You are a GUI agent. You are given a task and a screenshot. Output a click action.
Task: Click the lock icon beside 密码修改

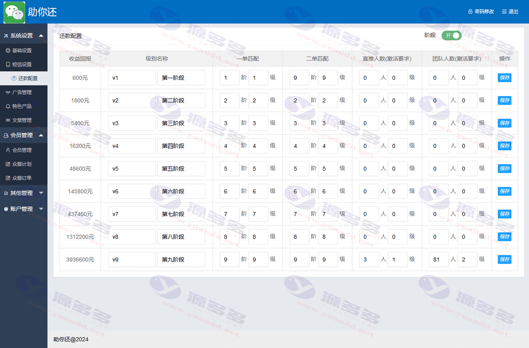(470, 12)
